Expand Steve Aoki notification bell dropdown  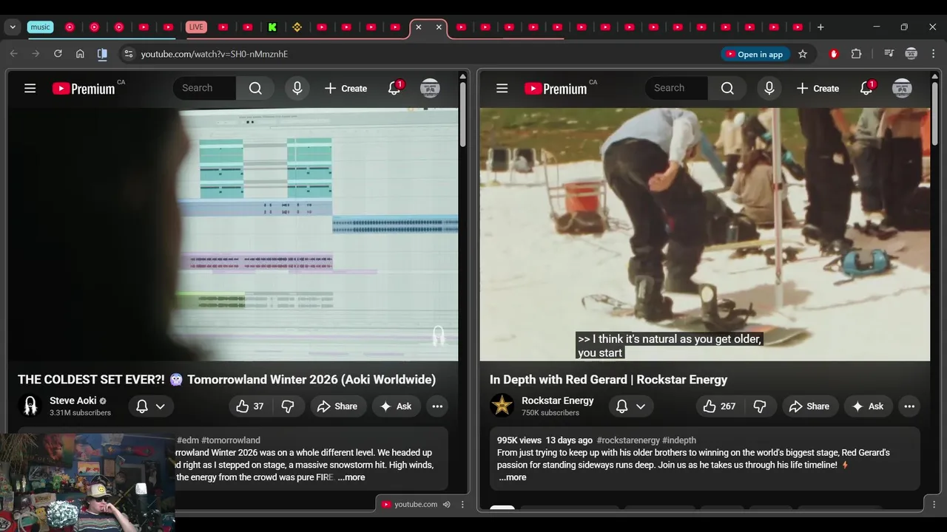151,406
